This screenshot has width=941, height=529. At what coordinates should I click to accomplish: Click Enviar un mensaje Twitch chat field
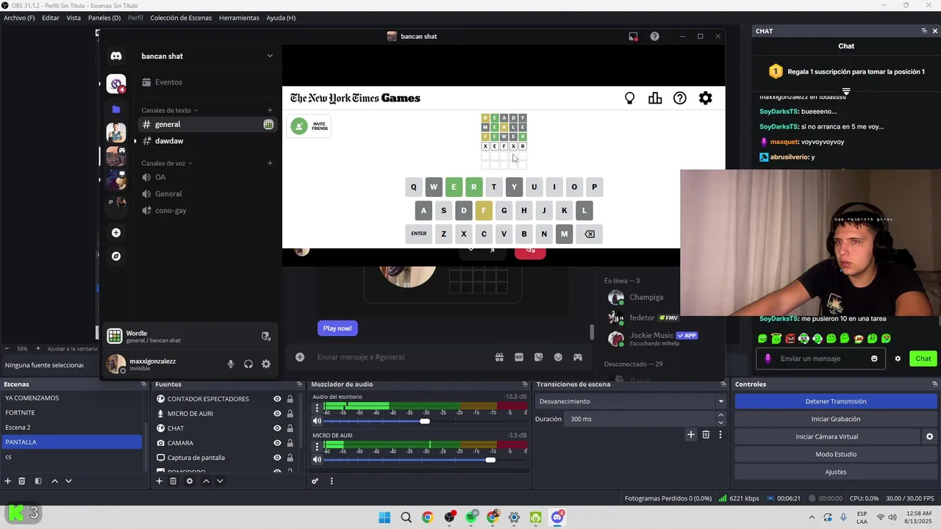coord(820,359)
